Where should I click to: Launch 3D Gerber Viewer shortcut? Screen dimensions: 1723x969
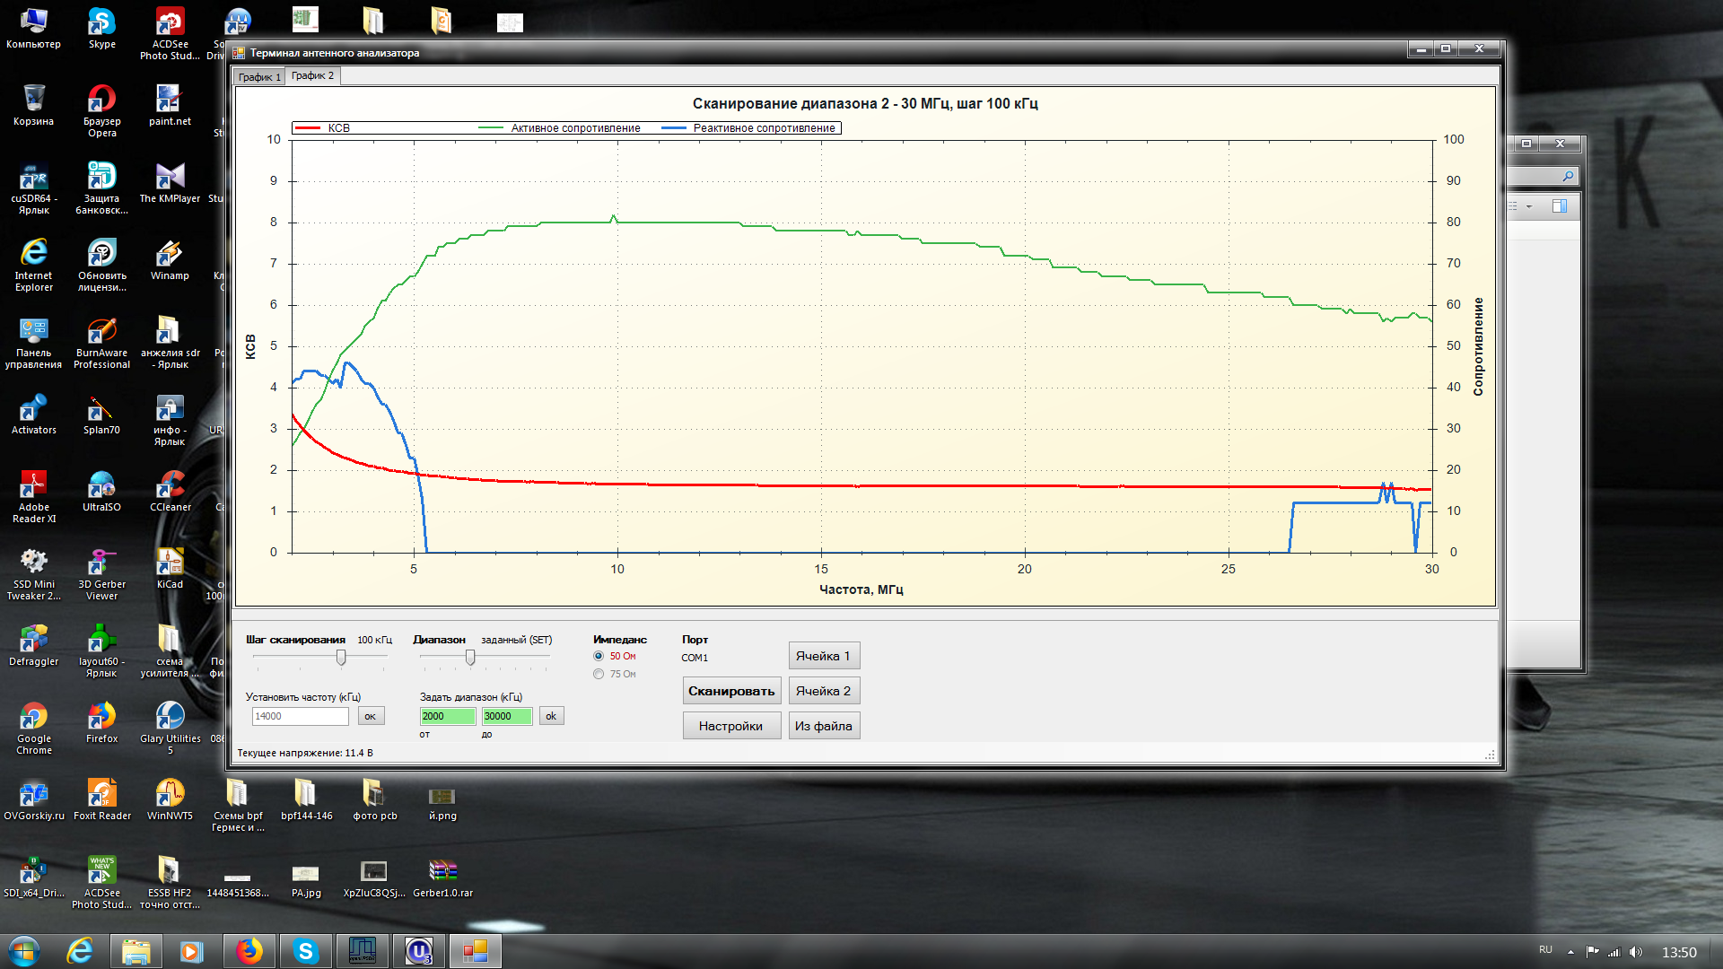[x=101, y=564]
